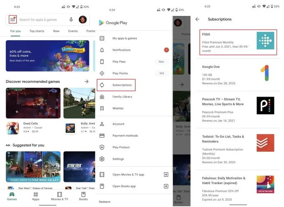Switch to the For you tab
This screenshot has height=207, width=284.
click(15, 31)
